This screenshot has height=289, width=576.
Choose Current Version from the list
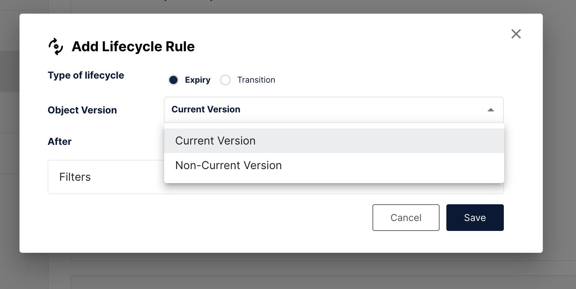point(334,141)
